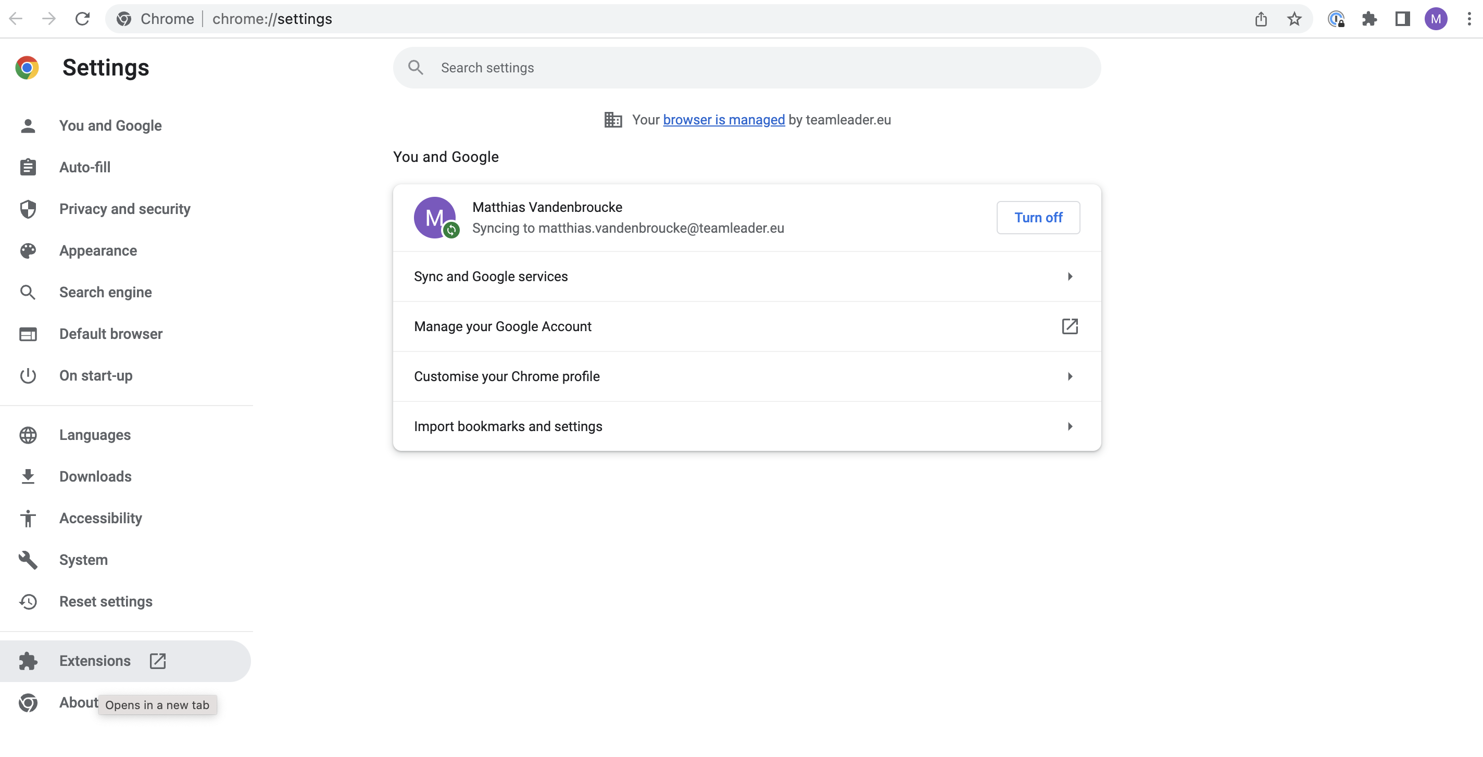Click the browser back arrow

16,19
